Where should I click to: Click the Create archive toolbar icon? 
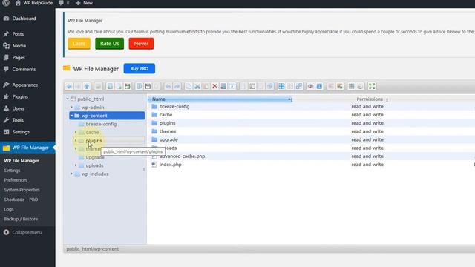click(x=340, y=86)
